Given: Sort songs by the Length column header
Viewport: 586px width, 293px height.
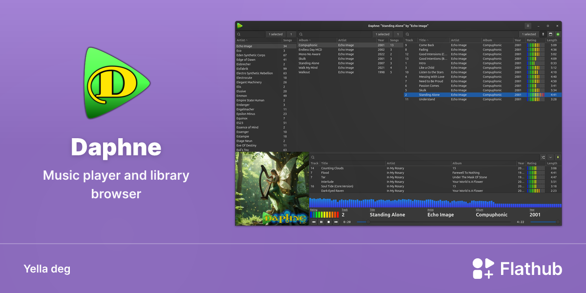Looking at the screenshot, I should [x=553, y=40].
